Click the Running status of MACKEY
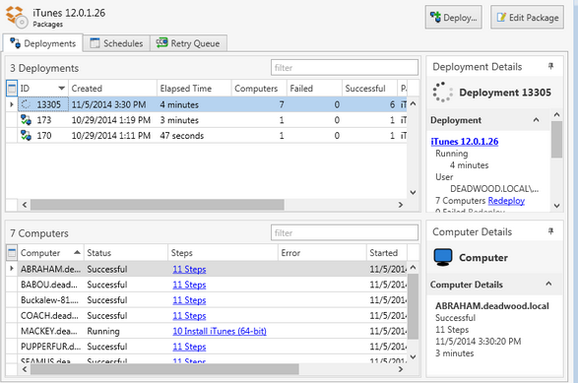The image size is (578, 383). tap(103, 332)
